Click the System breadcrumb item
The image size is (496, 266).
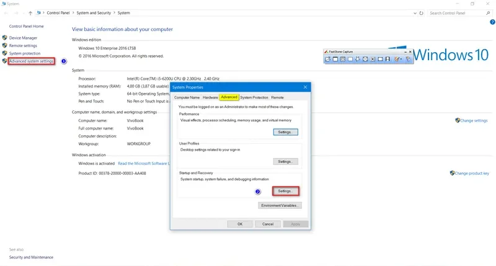(123, 13)
